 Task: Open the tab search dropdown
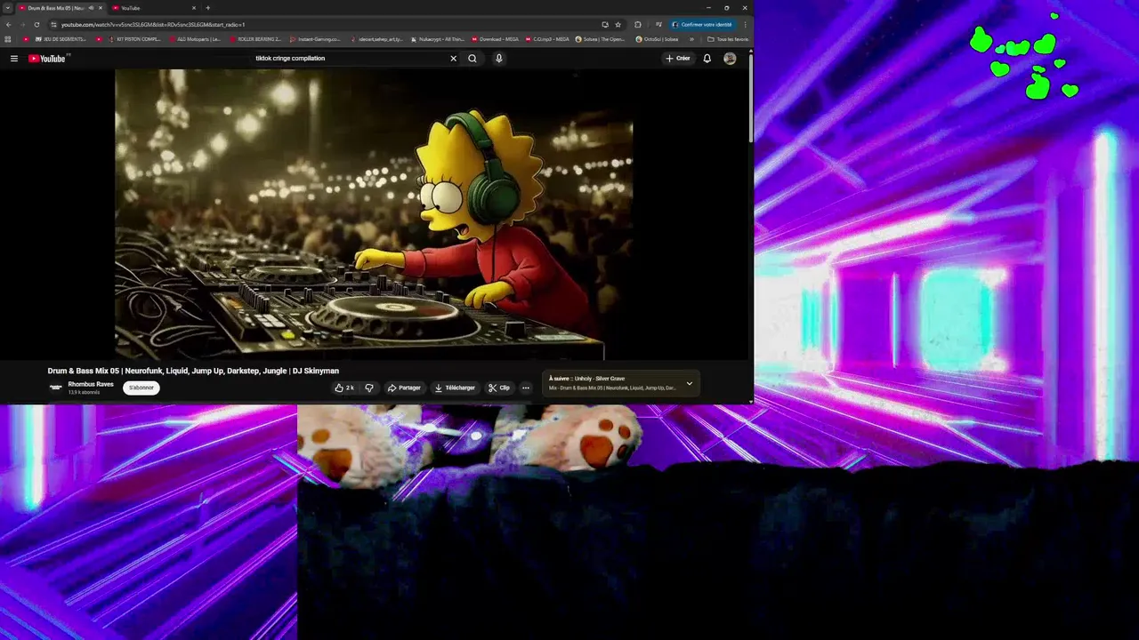coord(8,8)
